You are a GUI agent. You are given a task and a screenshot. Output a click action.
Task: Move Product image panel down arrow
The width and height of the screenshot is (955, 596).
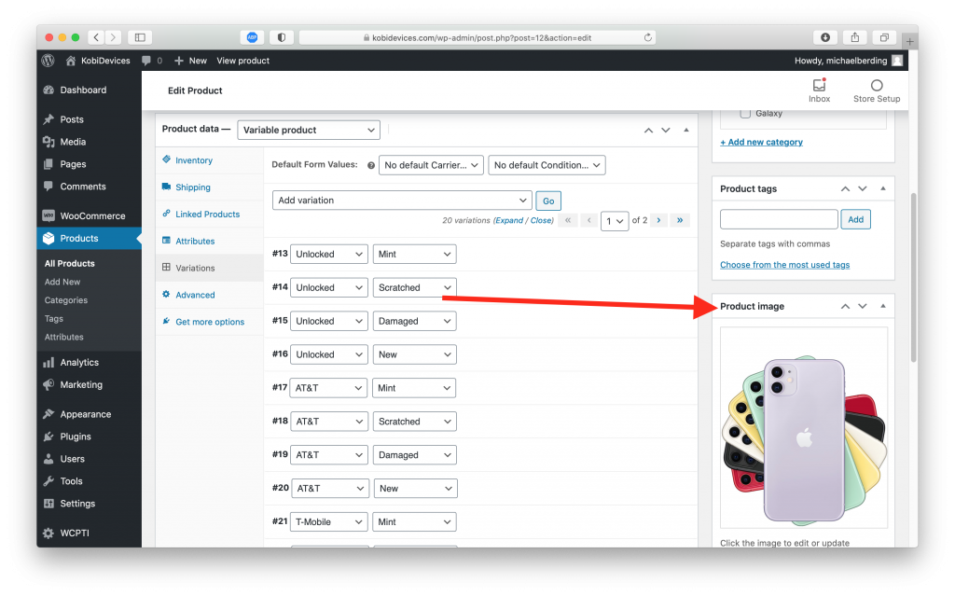pos(863,306)
